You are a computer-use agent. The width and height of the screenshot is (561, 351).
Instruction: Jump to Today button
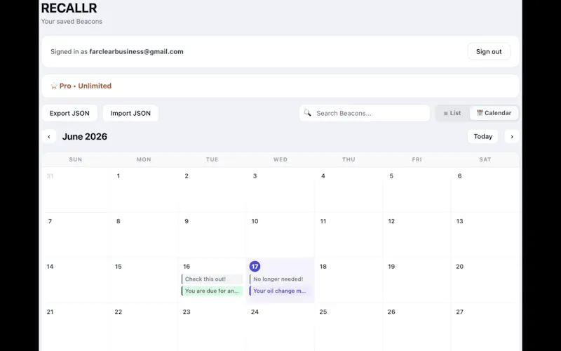(x=483, y=136)
